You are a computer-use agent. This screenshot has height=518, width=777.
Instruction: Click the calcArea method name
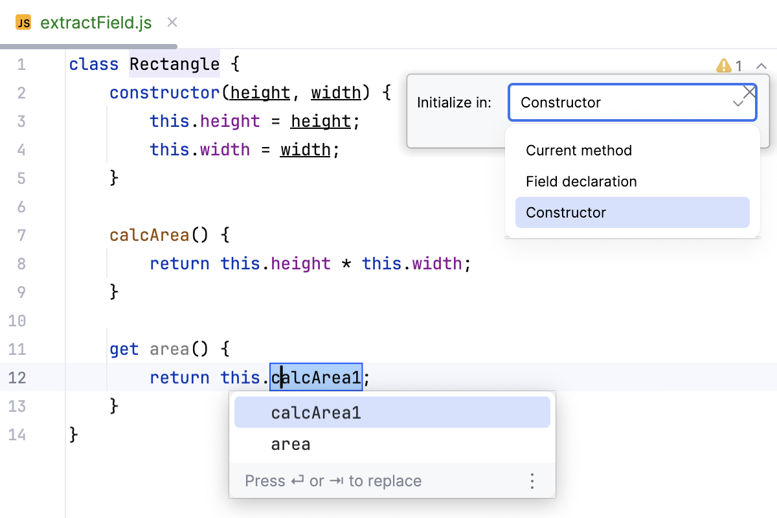coord(150,235)
